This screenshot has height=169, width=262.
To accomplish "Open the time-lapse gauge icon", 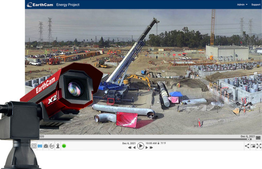I will pyautogui.click(x=46, y=146).
